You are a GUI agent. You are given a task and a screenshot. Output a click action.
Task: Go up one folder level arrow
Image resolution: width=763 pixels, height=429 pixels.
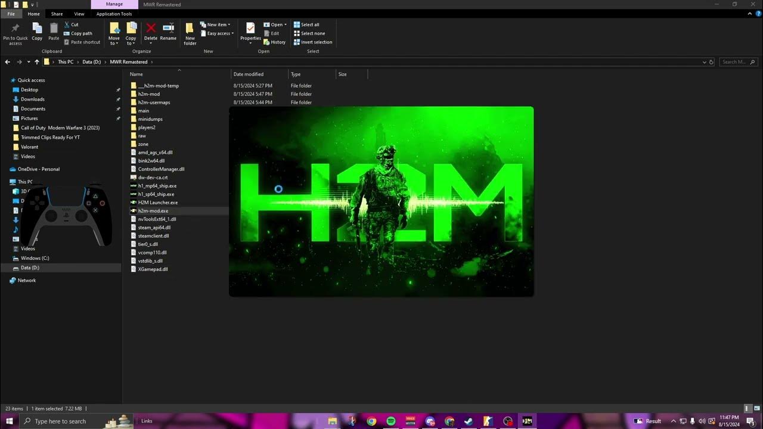coord(37,62)
